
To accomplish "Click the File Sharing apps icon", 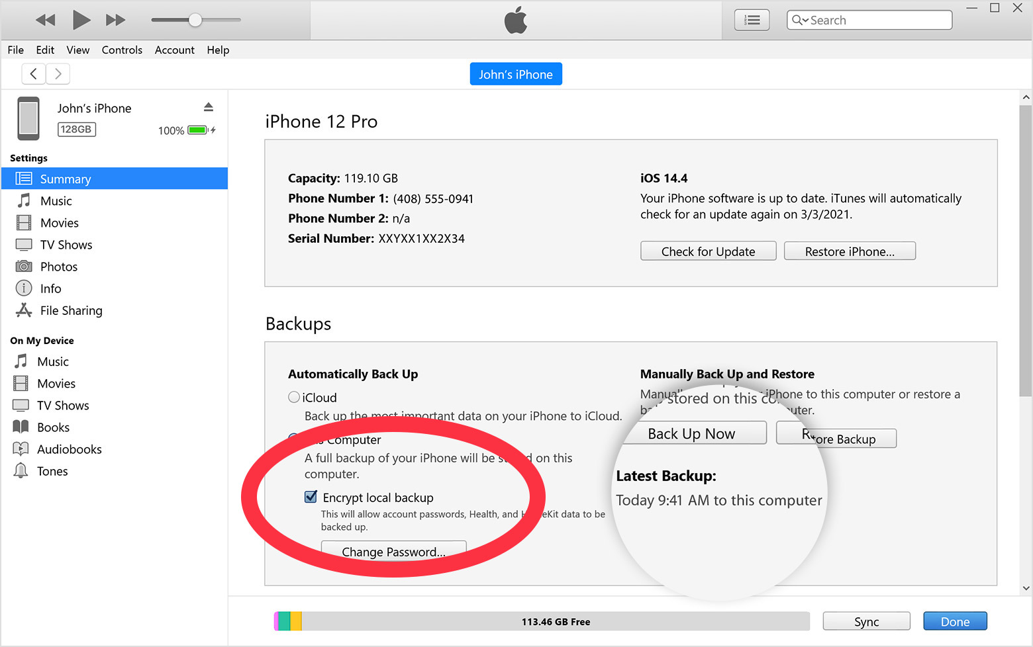I will click(x=24, y=310).
